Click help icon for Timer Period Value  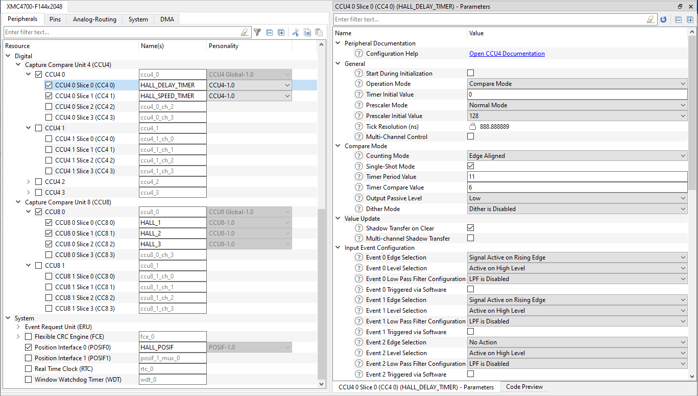(x=359, y=177)
